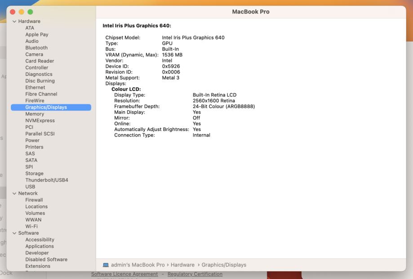Select SATA in the sidebar
The image size is (413, 279).
pyautogui.click(x=31, y=160)
